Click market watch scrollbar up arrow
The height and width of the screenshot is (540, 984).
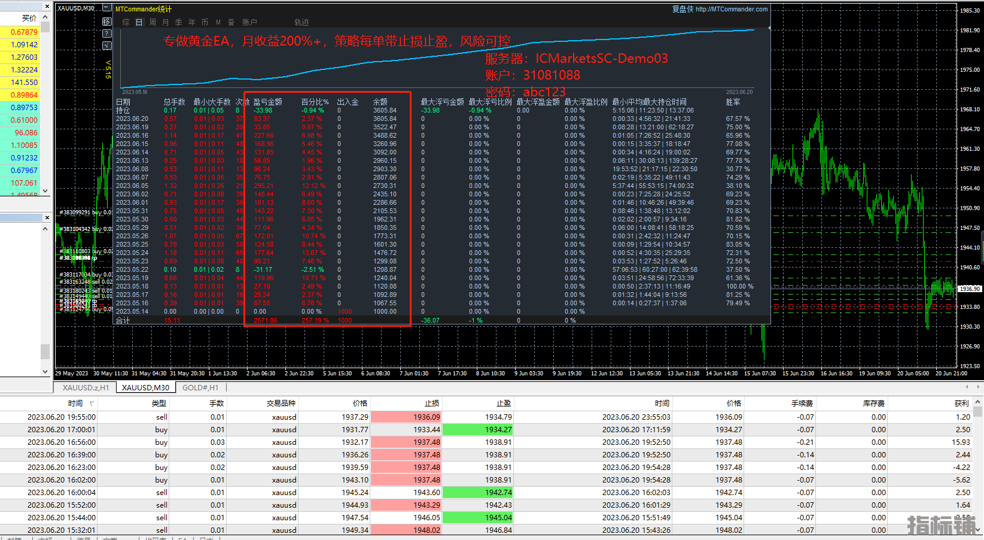(x=45, y=18)
